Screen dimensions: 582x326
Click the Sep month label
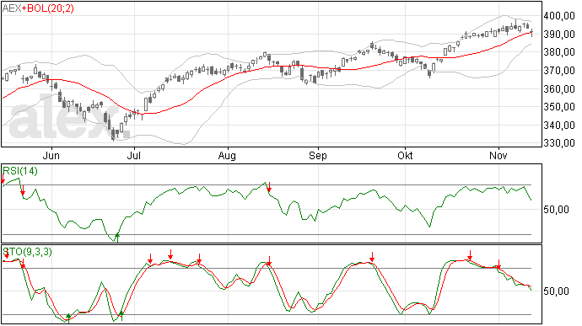318,156
